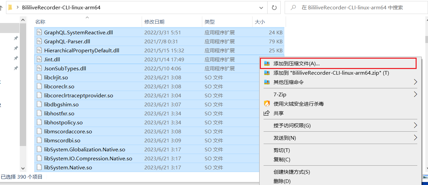Click the refresh button in address bar

(x=274, y=7)
